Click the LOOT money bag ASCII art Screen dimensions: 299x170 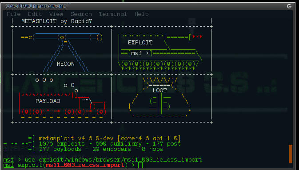160,97
